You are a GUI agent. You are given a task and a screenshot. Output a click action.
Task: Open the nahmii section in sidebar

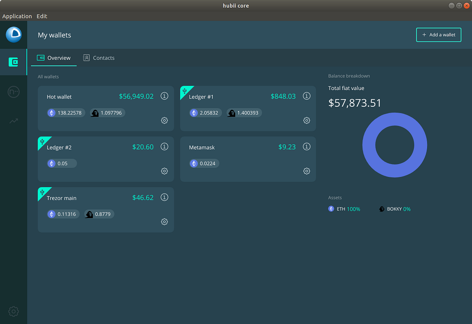[x=13, y=92]
